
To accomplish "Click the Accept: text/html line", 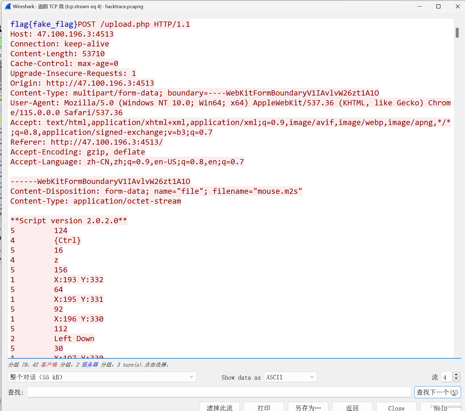I will (x=231, y=123).
